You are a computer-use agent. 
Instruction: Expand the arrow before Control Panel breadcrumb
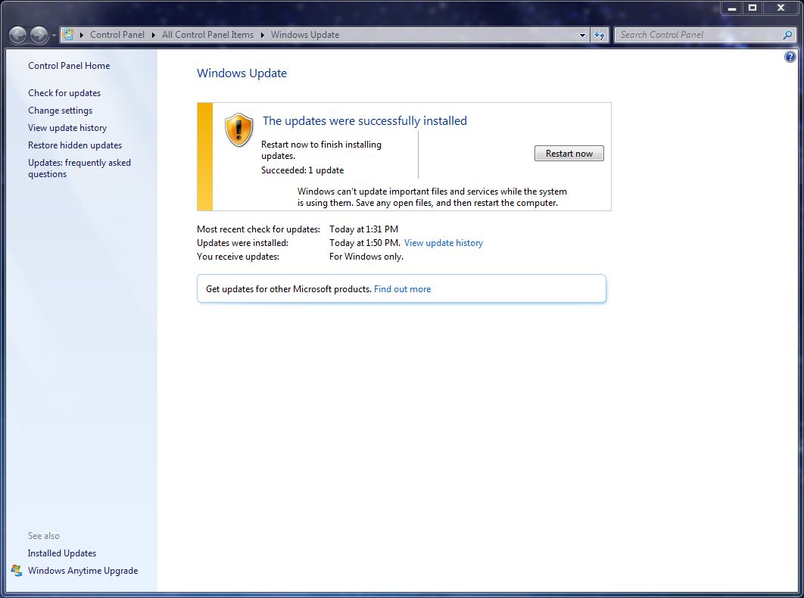tap(82, 35)
